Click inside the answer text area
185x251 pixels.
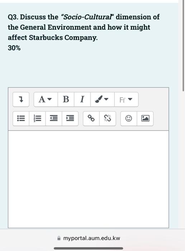click(x=88, y=179)
